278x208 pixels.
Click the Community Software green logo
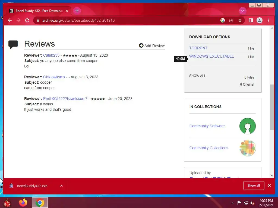tap(248, 126)
